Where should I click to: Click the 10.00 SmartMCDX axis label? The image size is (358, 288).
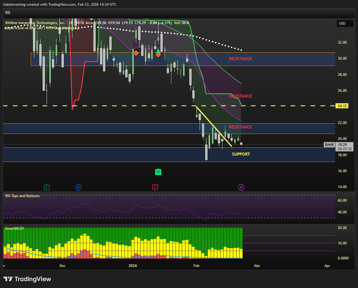tap(342, 243)
